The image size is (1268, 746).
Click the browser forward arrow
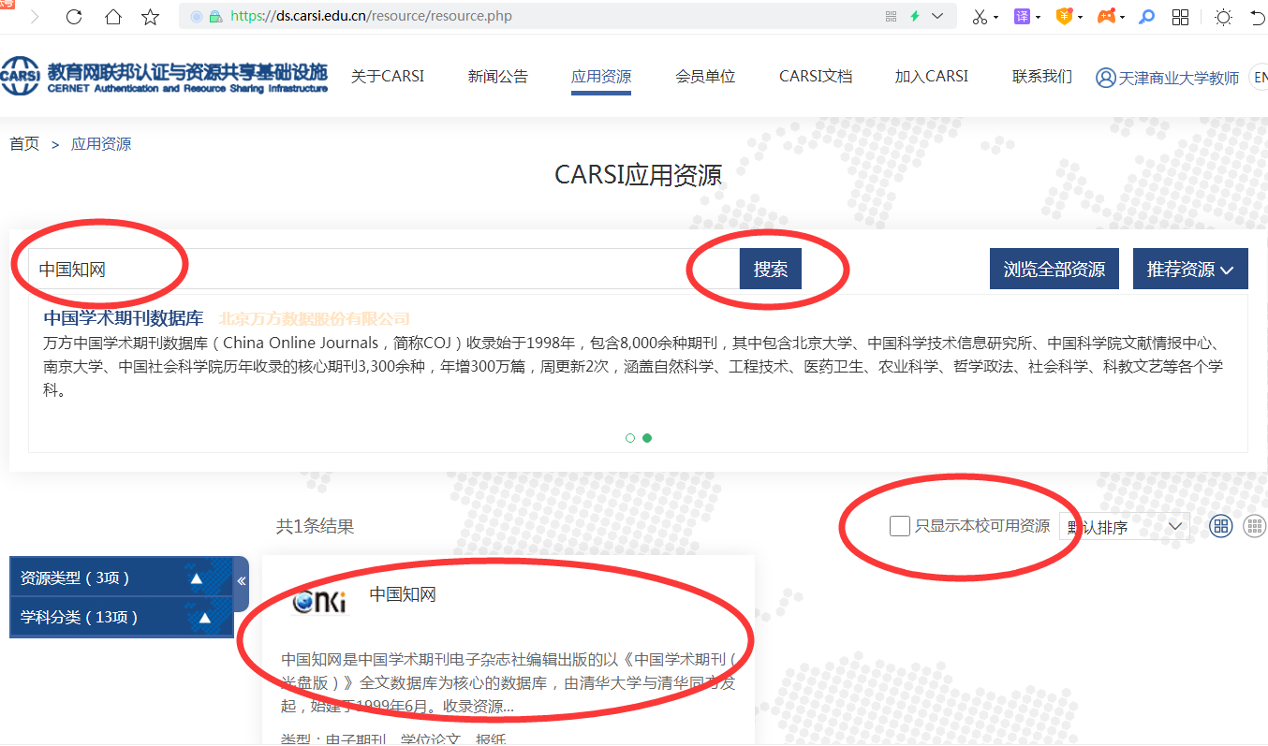[35, 16]
